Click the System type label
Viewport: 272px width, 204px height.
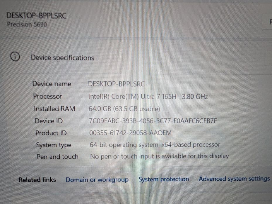[x=54, y=145]
